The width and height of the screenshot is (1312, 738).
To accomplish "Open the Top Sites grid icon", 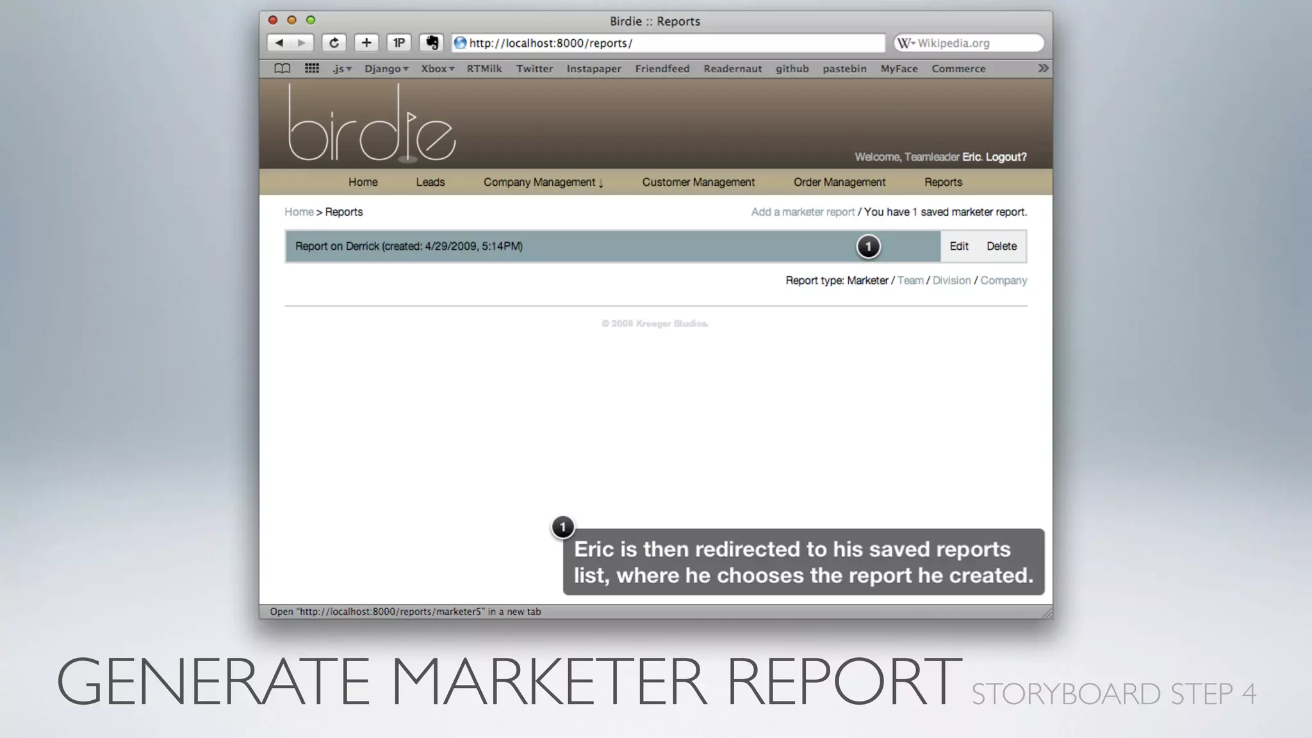I will pos(312,69).
